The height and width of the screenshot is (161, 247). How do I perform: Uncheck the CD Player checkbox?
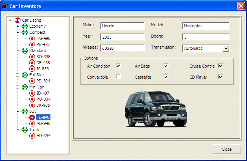pyautogui.click(x=220, y=77)
